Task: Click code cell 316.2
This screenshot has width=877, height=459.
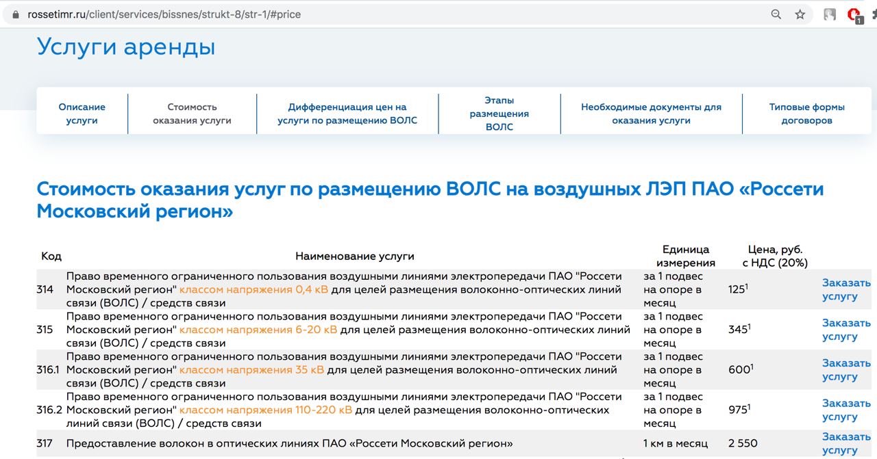Action: [x=49, y=410]
